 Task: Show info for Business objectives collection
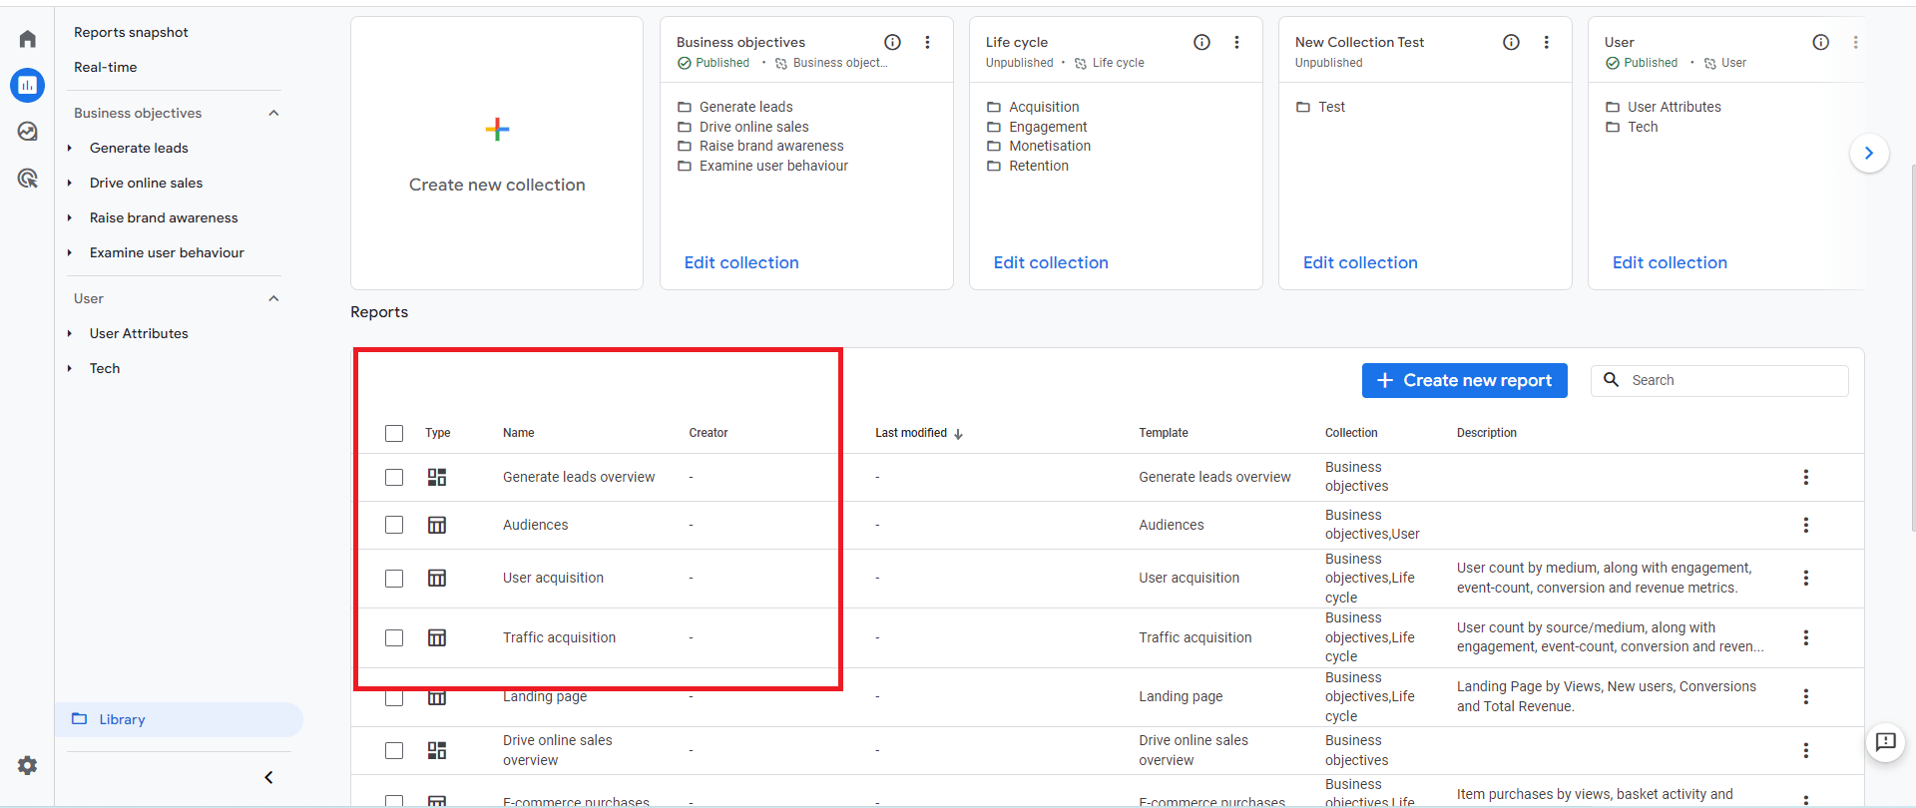[x=892, y=42]
